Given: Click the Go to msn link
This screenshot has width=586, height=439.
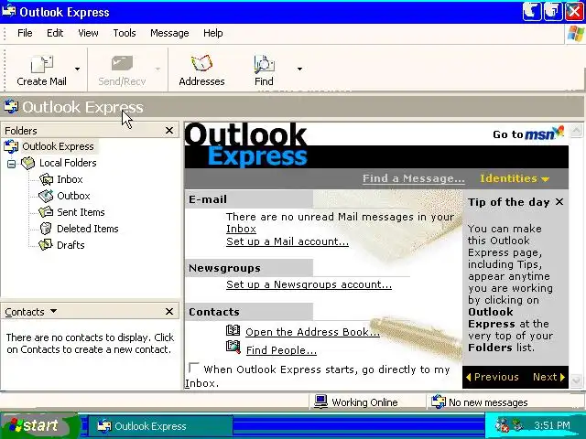Looking at the screenshot, I should tap(528, 134).
